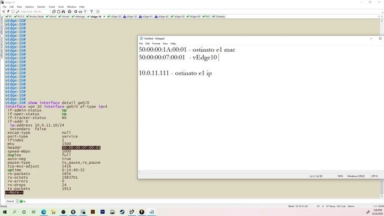Switch to the vEdge-20 session tab

point(114,17)
